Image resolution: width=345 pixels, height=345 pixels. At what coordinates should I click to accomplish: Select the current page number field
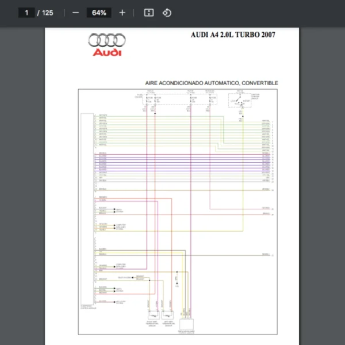[x=26, y=13]
